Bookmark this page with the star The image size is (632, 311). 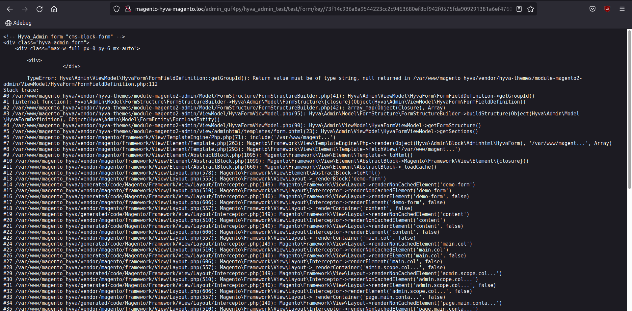click(531, 9)
